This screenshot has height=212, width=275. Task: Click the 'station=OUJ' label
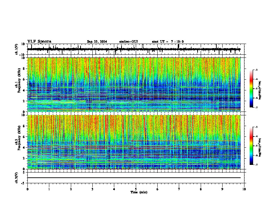click(128, 42)
